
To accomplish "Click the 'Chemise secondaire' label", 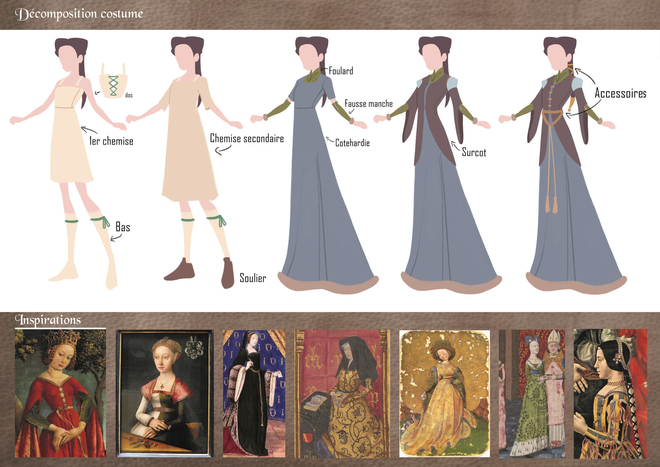I will point(247,138).
